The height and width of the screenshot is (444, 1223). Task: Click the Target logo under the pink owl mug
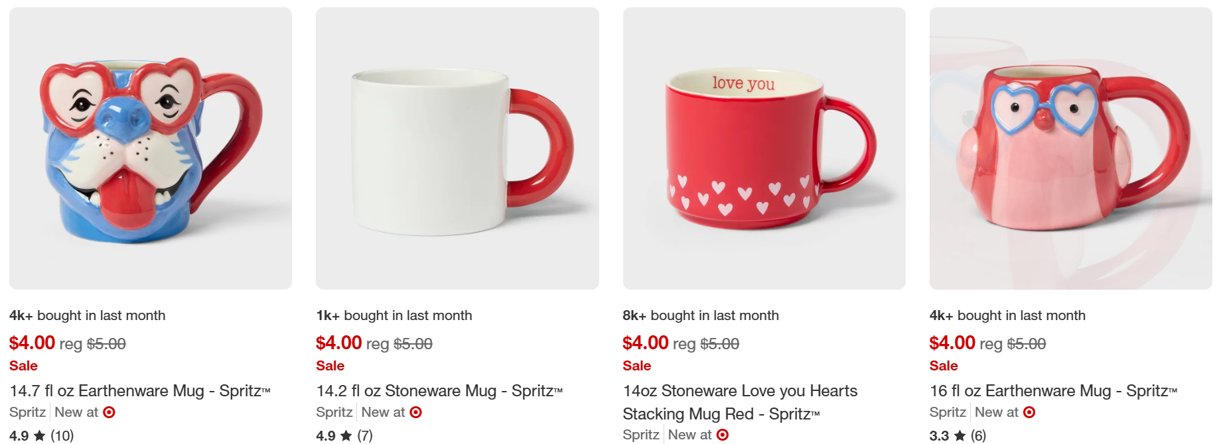point(1029,412)
